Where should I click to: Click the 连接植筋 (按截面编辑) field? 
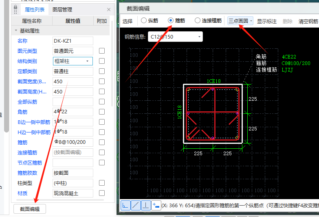point(73,152)
